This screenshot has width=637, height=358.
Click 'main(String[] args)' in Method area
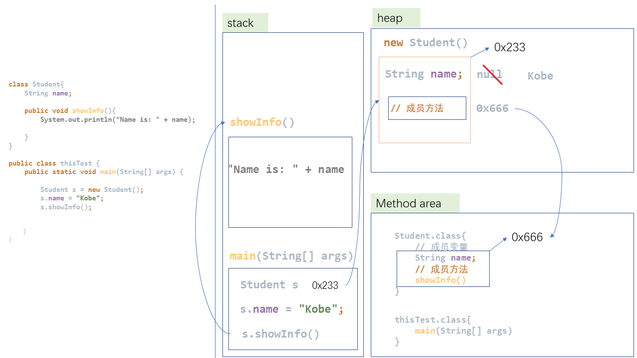point(463,331)
